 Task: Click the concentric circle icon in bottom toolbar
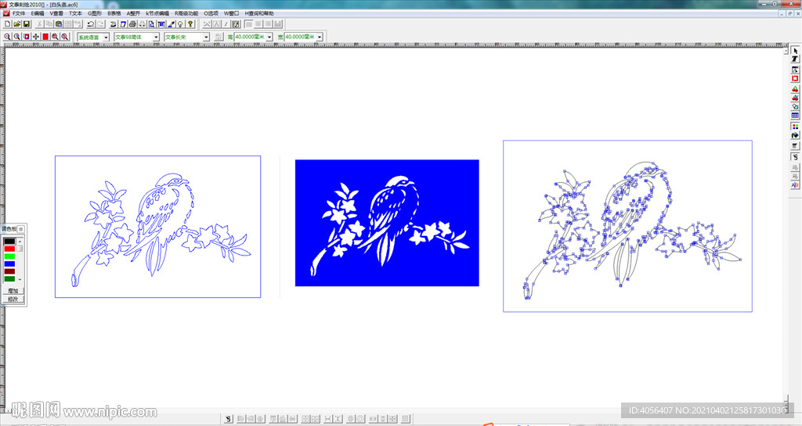click(x=360, y=419)
